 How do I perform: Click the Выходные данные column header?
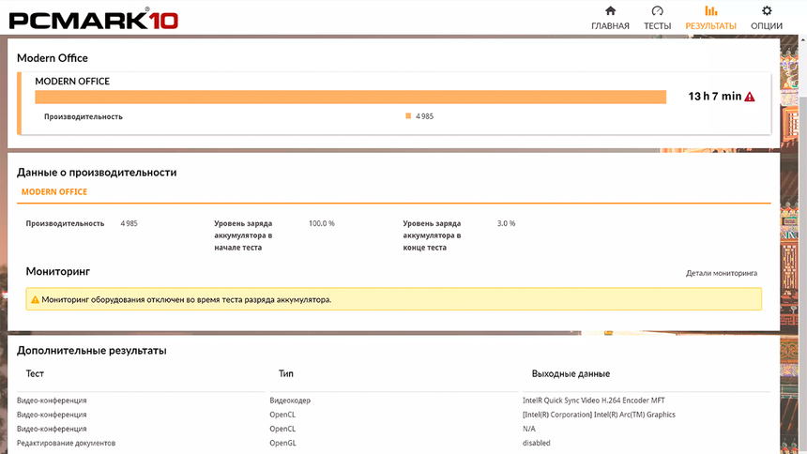tap(571, 373)
